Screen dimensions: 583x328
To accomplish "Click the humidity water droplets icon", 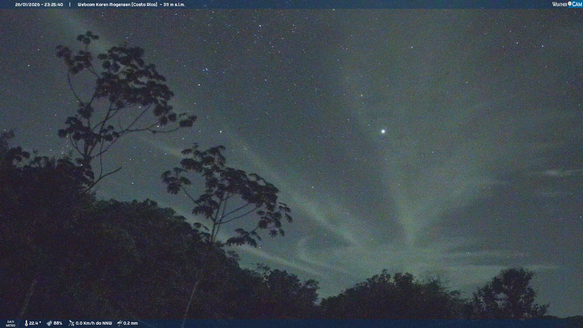I will click(x=49, y=323).
